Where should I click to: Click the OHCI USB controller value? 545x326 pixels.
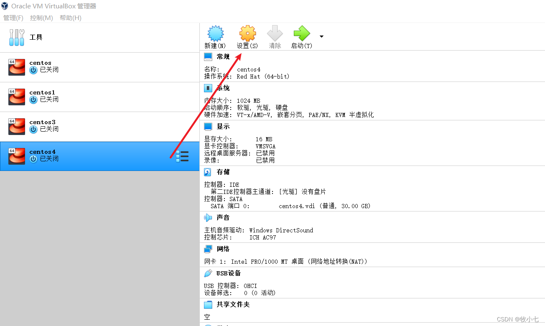click(x=250, y=286)
